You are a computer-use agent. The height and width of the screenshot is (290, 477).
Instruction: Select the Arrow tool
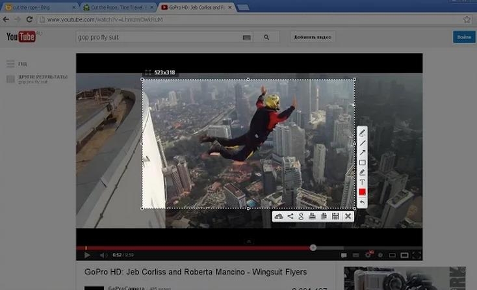point(362,152)
